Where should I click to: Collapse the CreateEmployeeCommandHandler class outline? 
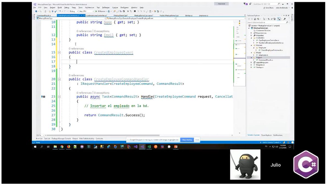(x=59, y=79)
